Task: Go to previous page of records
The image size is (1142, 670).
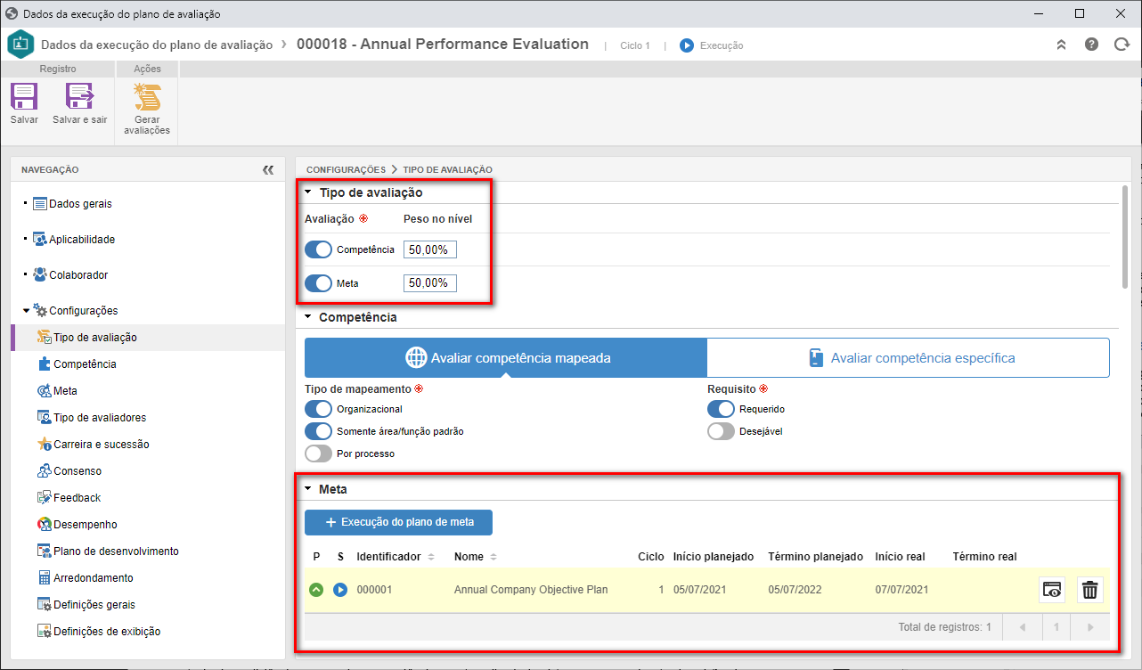Action: click(x=1022, y=627)
